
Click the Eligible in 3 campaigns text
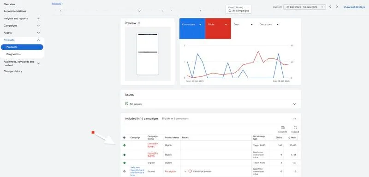coord(175,119)
